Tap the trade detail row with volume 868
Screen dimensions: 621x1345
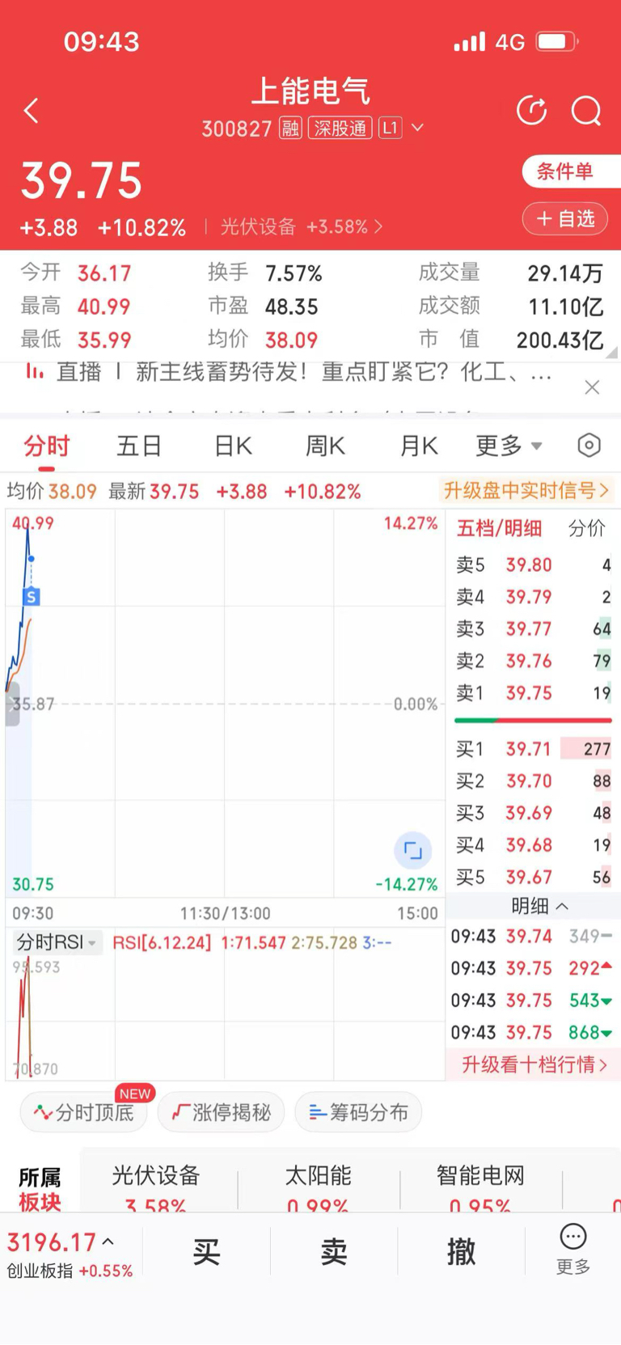point(532,1033)
